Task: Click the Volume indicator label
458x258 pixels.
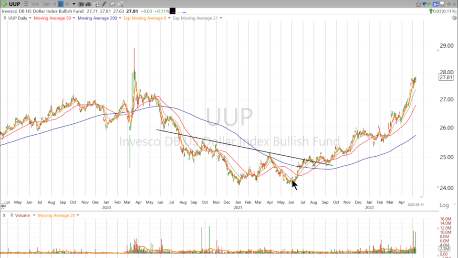Action: tap(22, 215)
